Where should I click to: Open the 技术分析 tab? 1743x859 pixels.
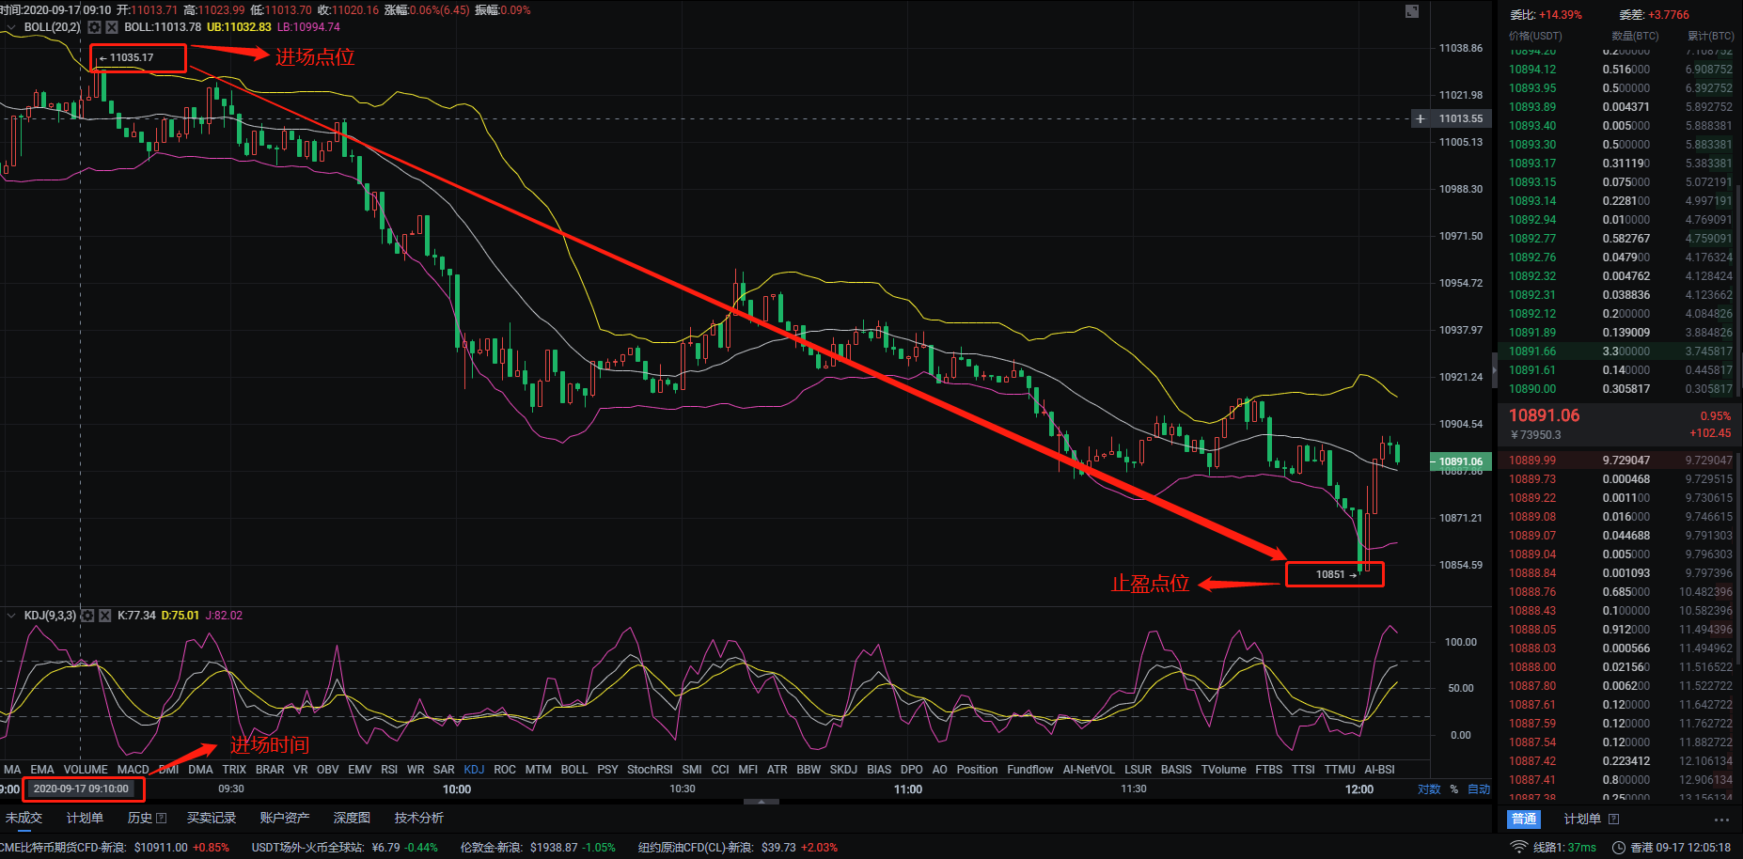[418, 818]
